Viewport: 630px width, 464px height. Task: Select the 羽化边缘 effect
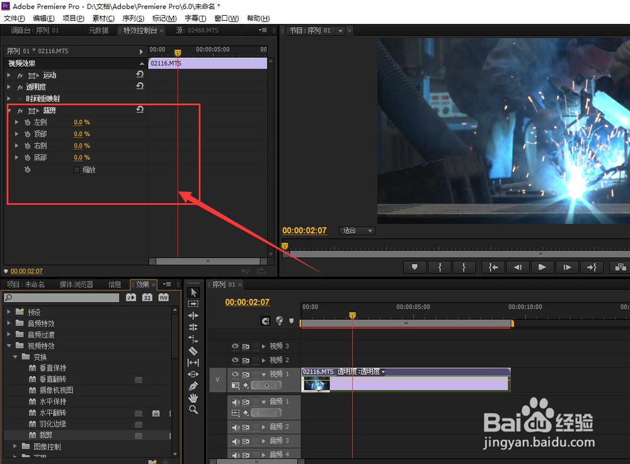53,424
